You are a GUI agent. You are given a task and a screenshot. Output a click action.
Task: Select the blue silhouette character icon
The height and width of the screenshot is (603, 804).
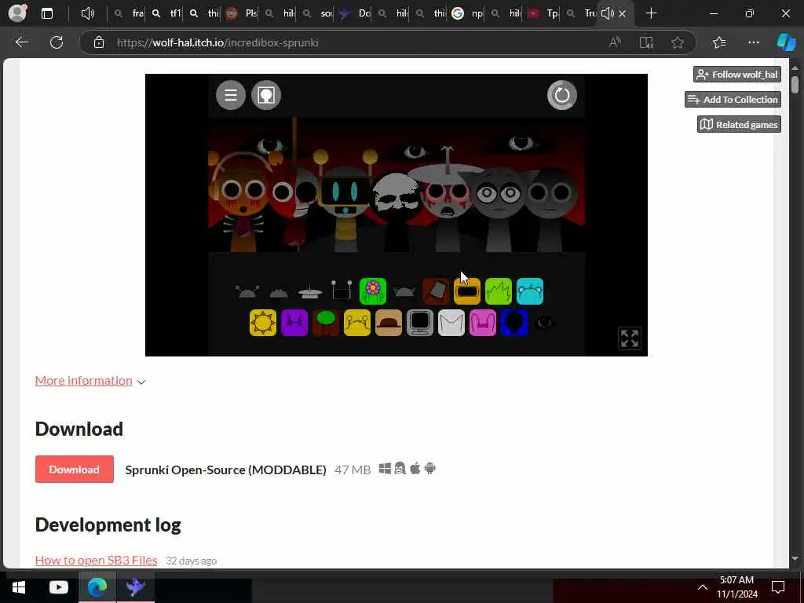513,323
